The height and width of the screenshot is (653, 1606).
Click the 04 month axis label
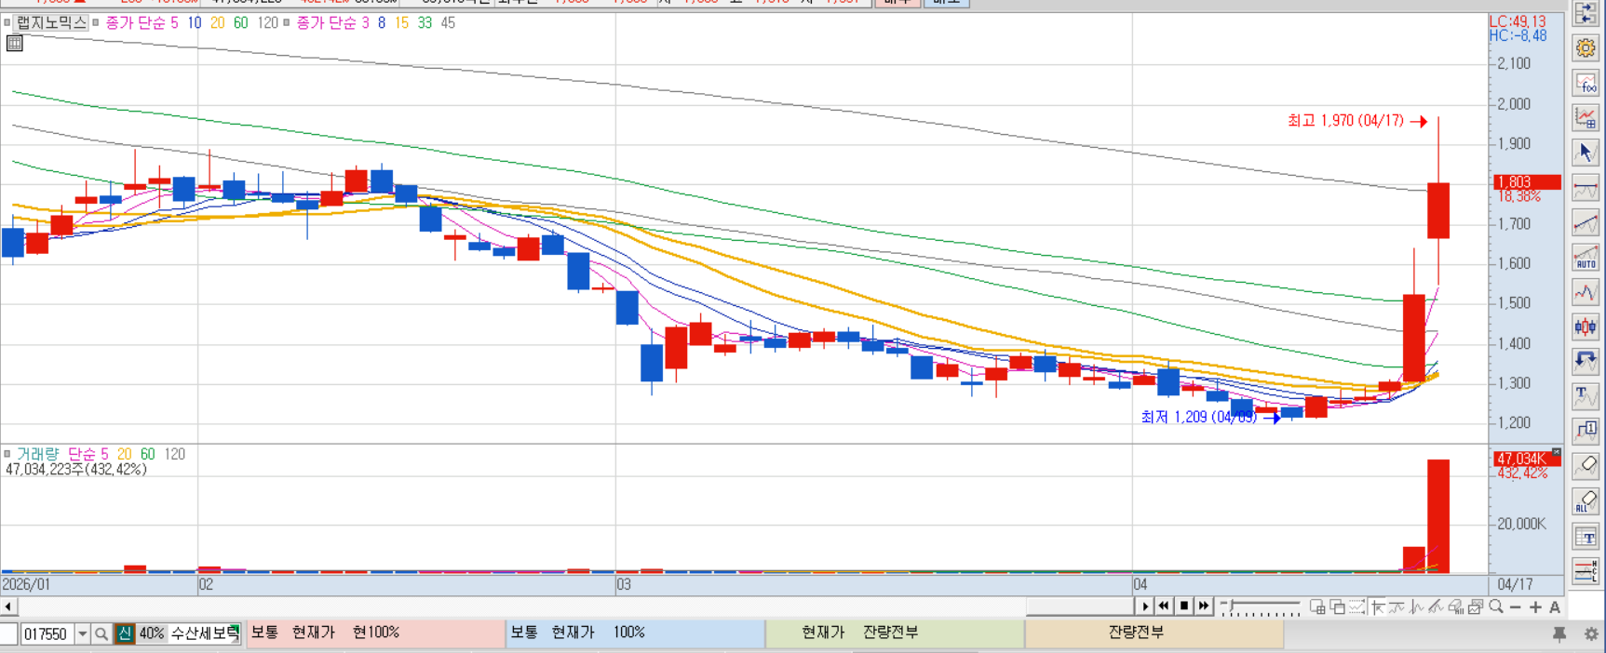(1140, 584)
